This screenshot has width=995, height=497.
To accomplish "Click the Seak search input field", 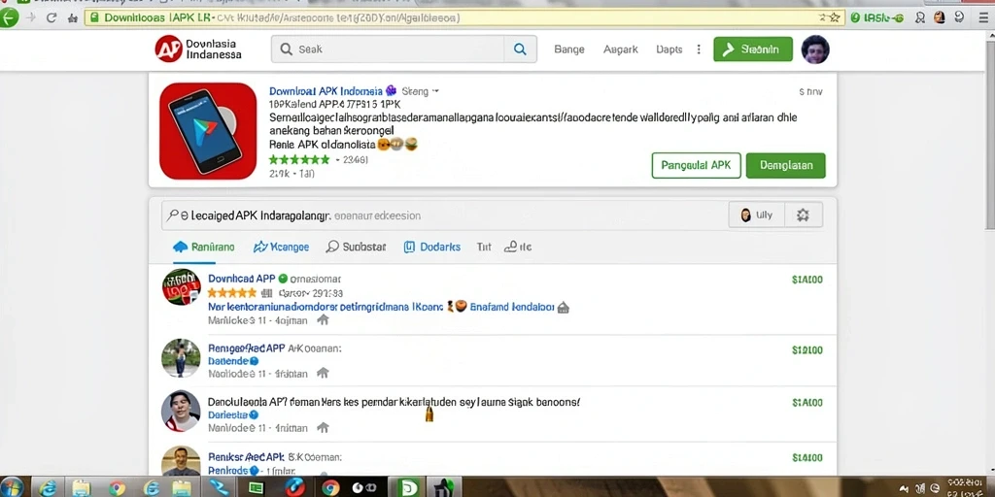I will pos(389,49).
